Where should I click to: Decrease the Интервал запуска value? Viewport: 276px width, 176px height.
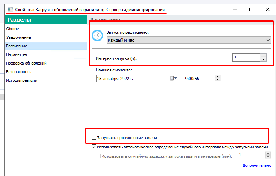pyautogui.click(x=263, y=60)
